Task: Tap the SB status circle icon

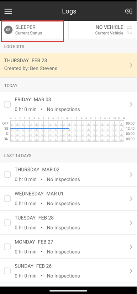Action: (8, 30)
